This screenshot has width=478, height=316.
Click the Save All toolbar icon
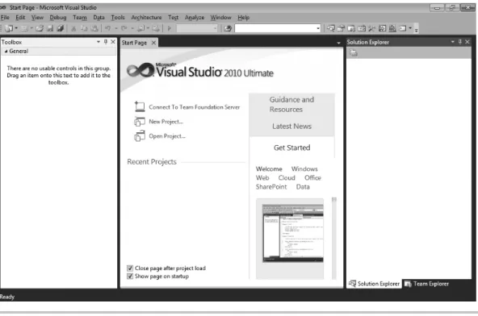61,28
